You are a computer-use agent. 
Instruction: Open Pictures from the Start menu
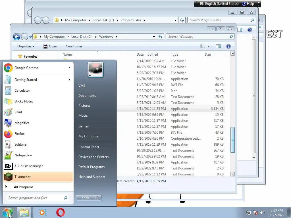click(84, 106)
